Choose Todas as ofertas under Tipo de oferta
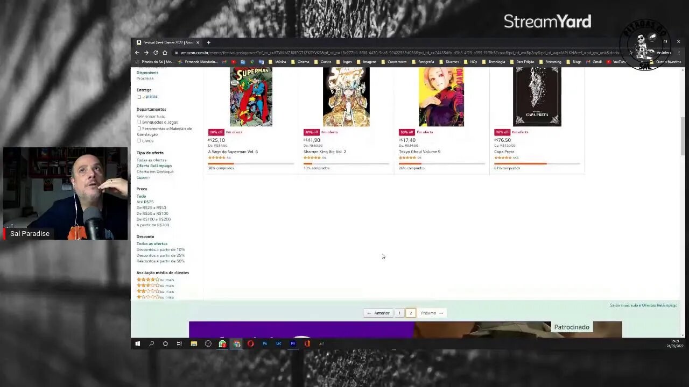The height and width of the screenshot is (387, 689). [x=151, y=160]
